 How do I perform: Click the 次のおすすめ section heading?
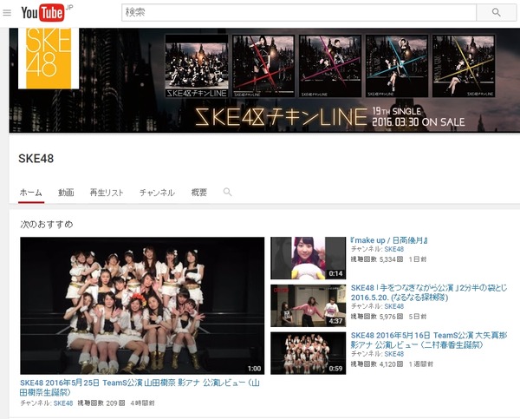(47, 225)
